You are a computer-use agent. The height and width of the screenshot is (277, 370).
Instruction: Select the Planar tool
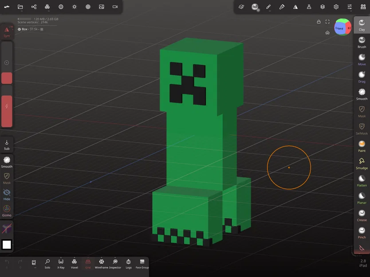click(x=362, y=198)
